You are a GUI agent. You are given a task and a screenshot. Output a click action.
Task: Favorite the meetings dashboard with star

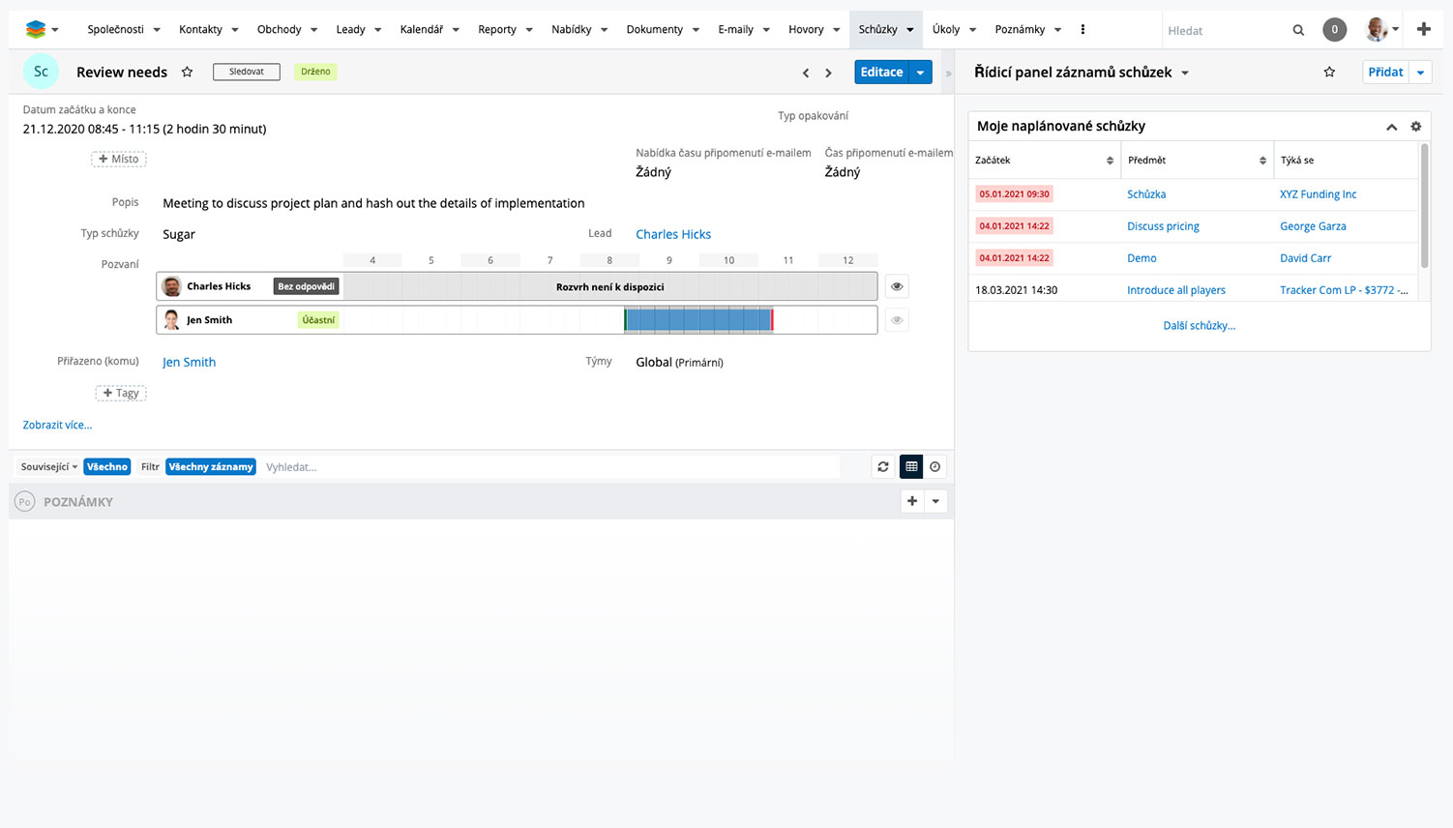[x=1329, y=73]
